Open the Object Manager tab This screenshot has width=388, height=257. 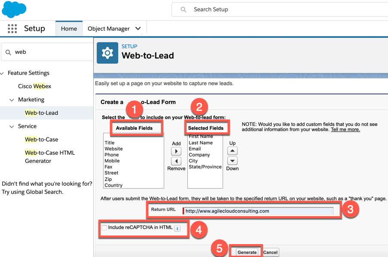(x=108, y=29)
